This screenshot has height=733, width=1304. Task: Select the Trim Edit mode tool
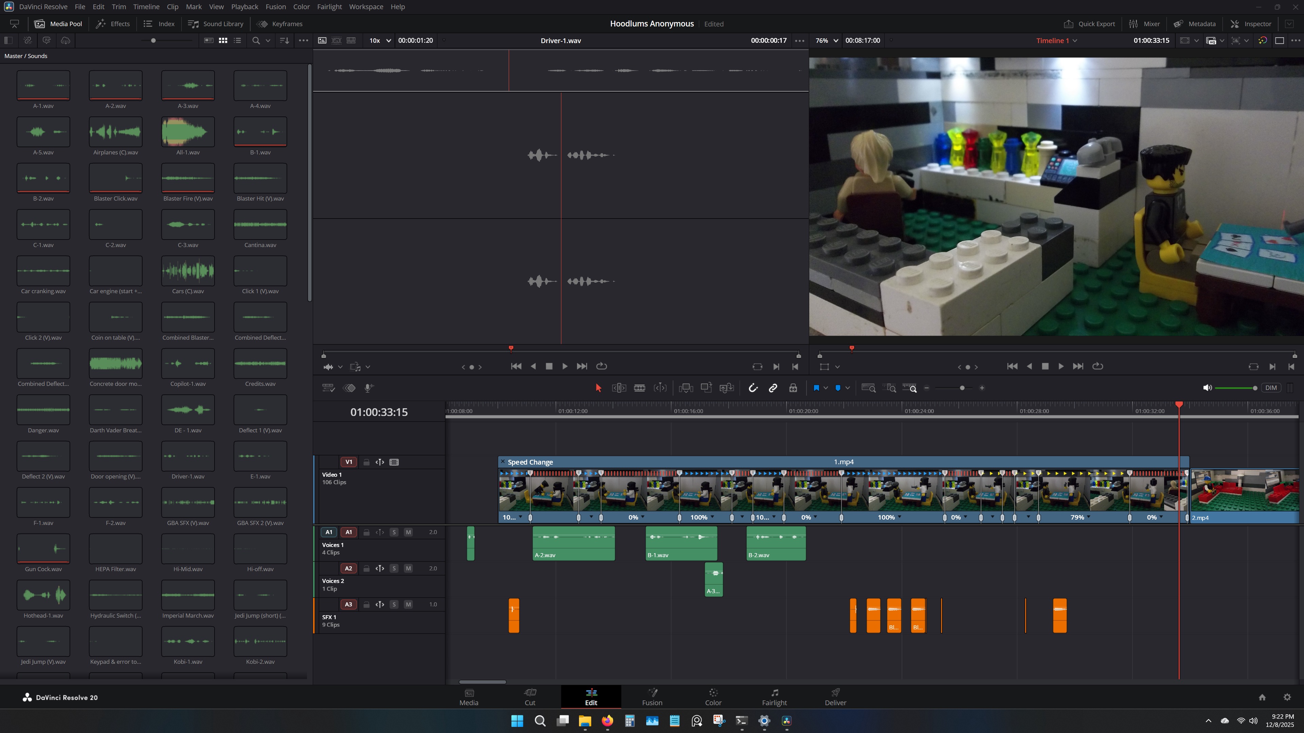[x=619, y=388]
